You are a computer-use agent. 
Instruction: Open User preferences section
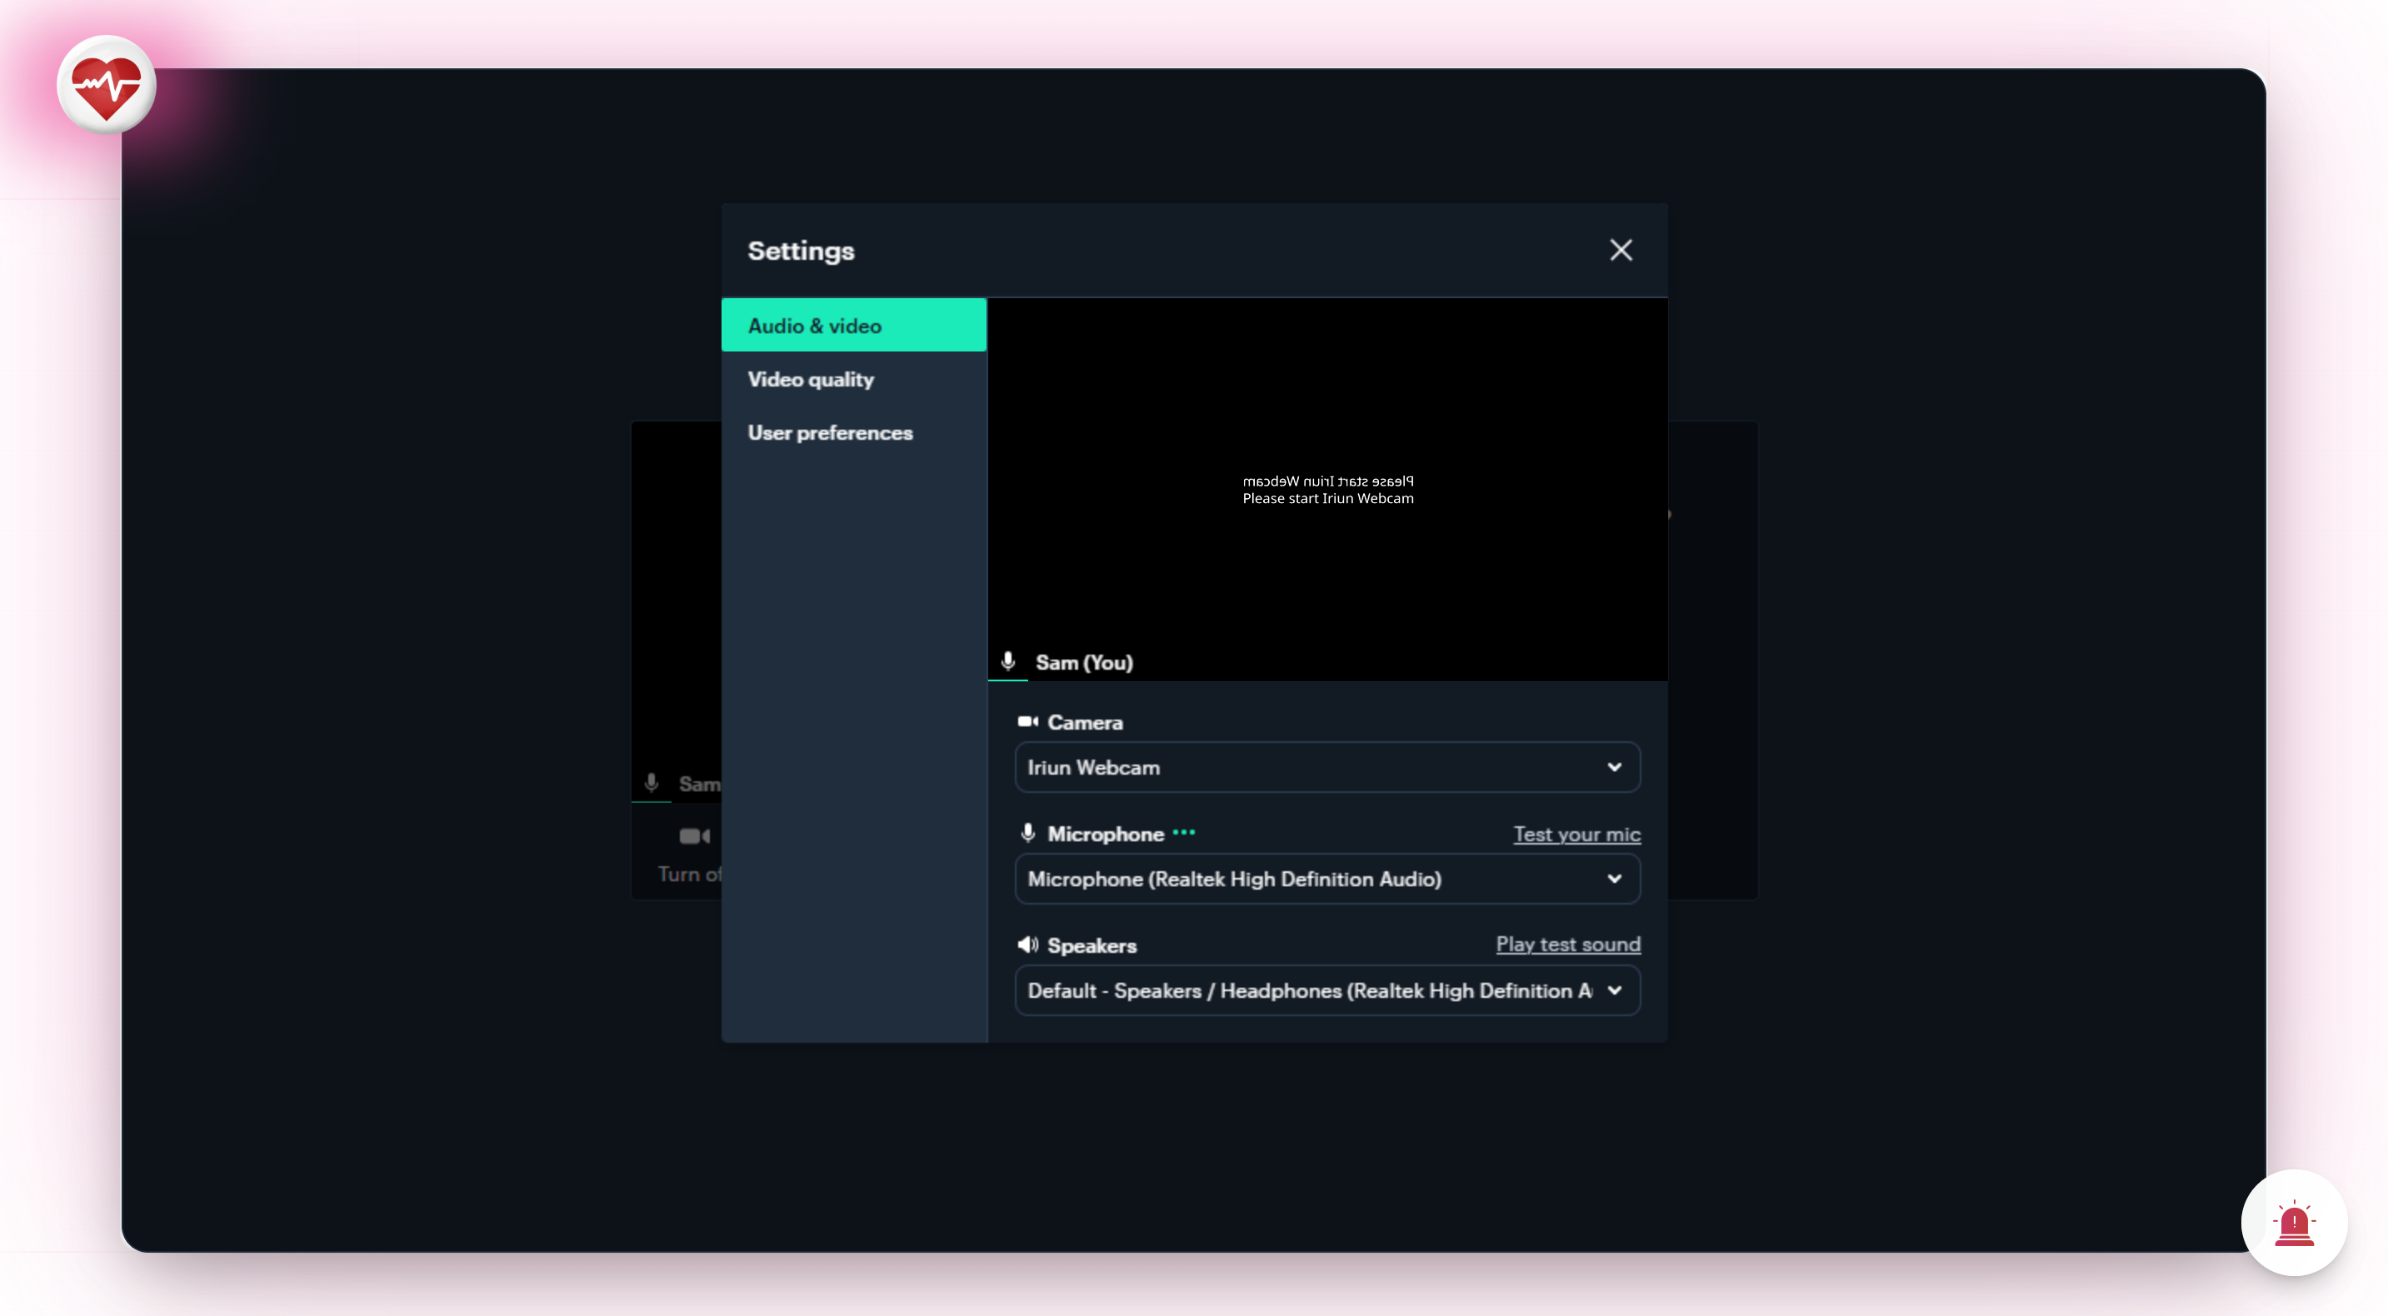pos(830,433)
